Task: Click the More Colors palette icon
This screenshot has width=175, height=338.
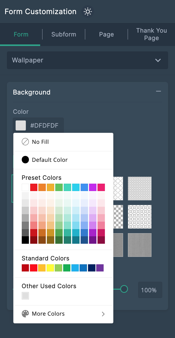Action: (x=25, y=314)
